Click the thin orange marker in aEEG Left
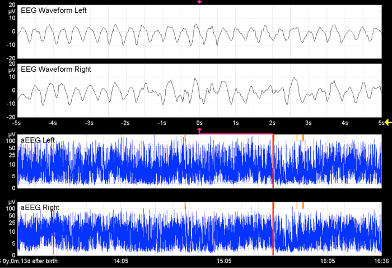 [297, 137]
